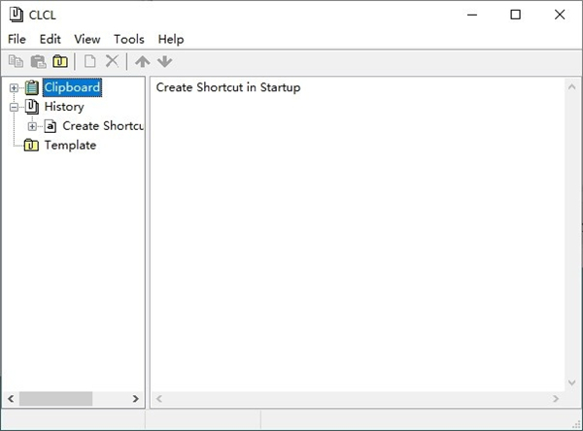
Task: Open the Edit menu
Action: [51, 39]
